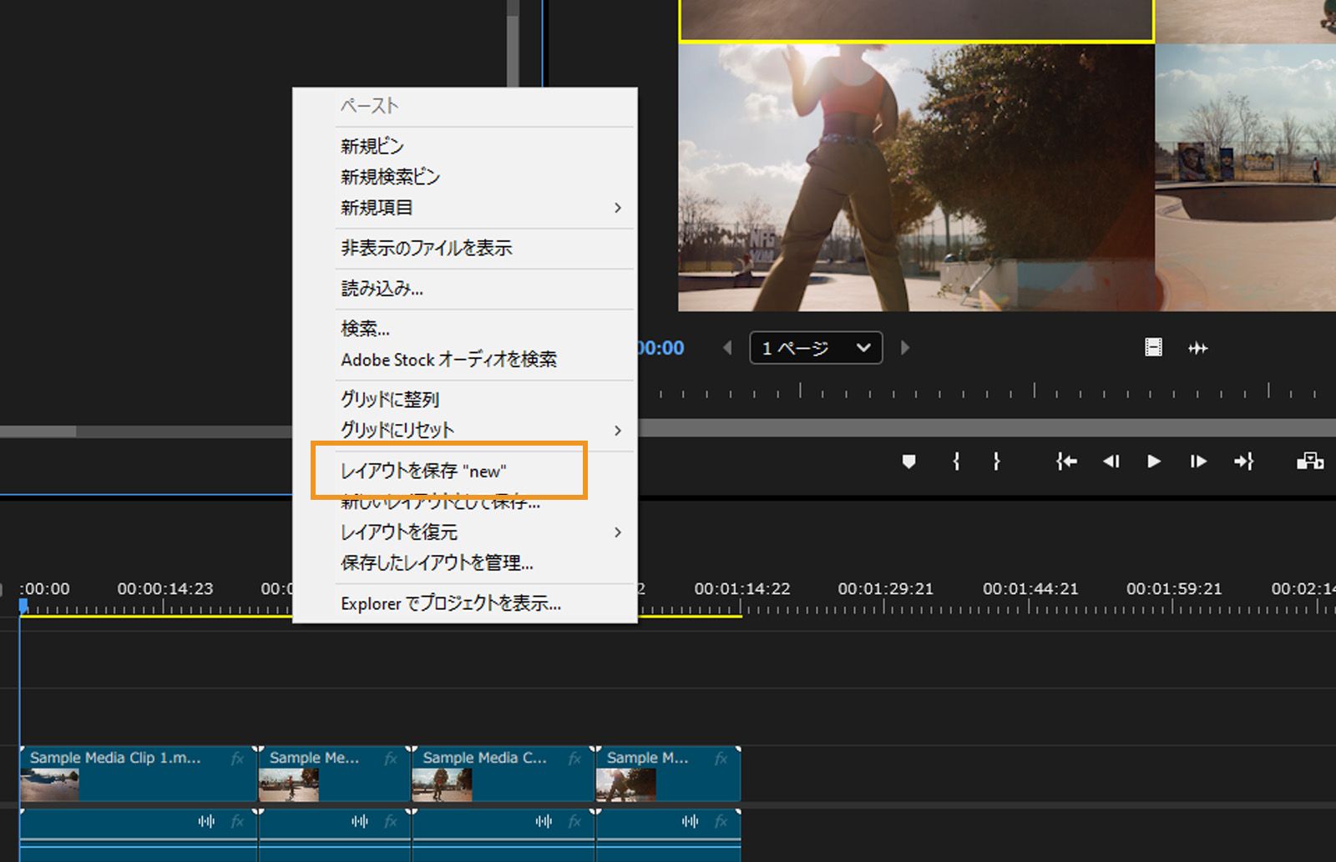Choose グリッドに整列 from the context menu
Screen dimensions: 1336x862
(389, 399)
